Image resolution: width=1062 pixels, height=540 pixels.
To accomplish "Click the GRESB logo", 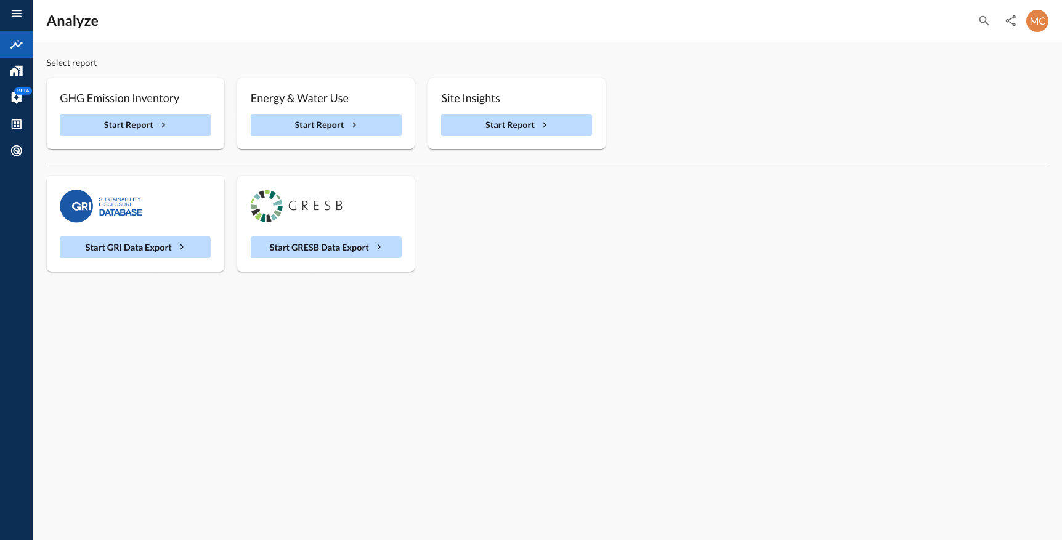I will [x=297, y=206].
